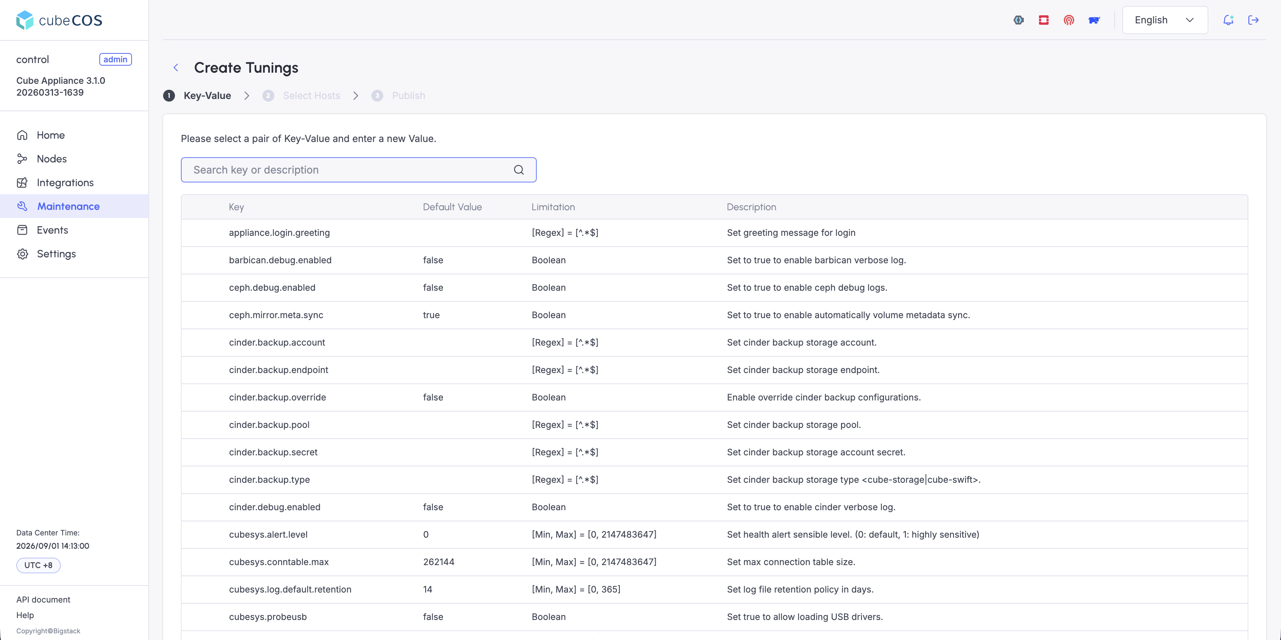
Task: Click the Key column header
Action: click(x=236, y=207)
